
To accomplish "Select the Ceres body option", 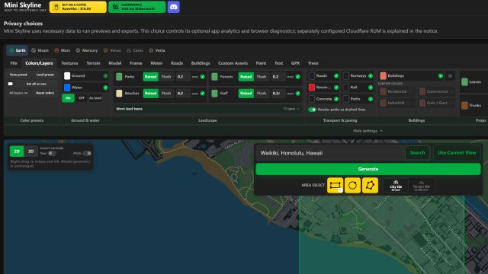I will (135, 50).
